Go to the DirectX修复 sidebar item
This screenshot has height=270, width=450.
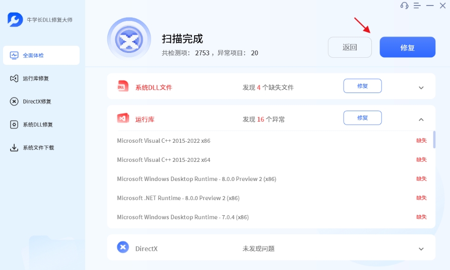(x=41, y=102)
